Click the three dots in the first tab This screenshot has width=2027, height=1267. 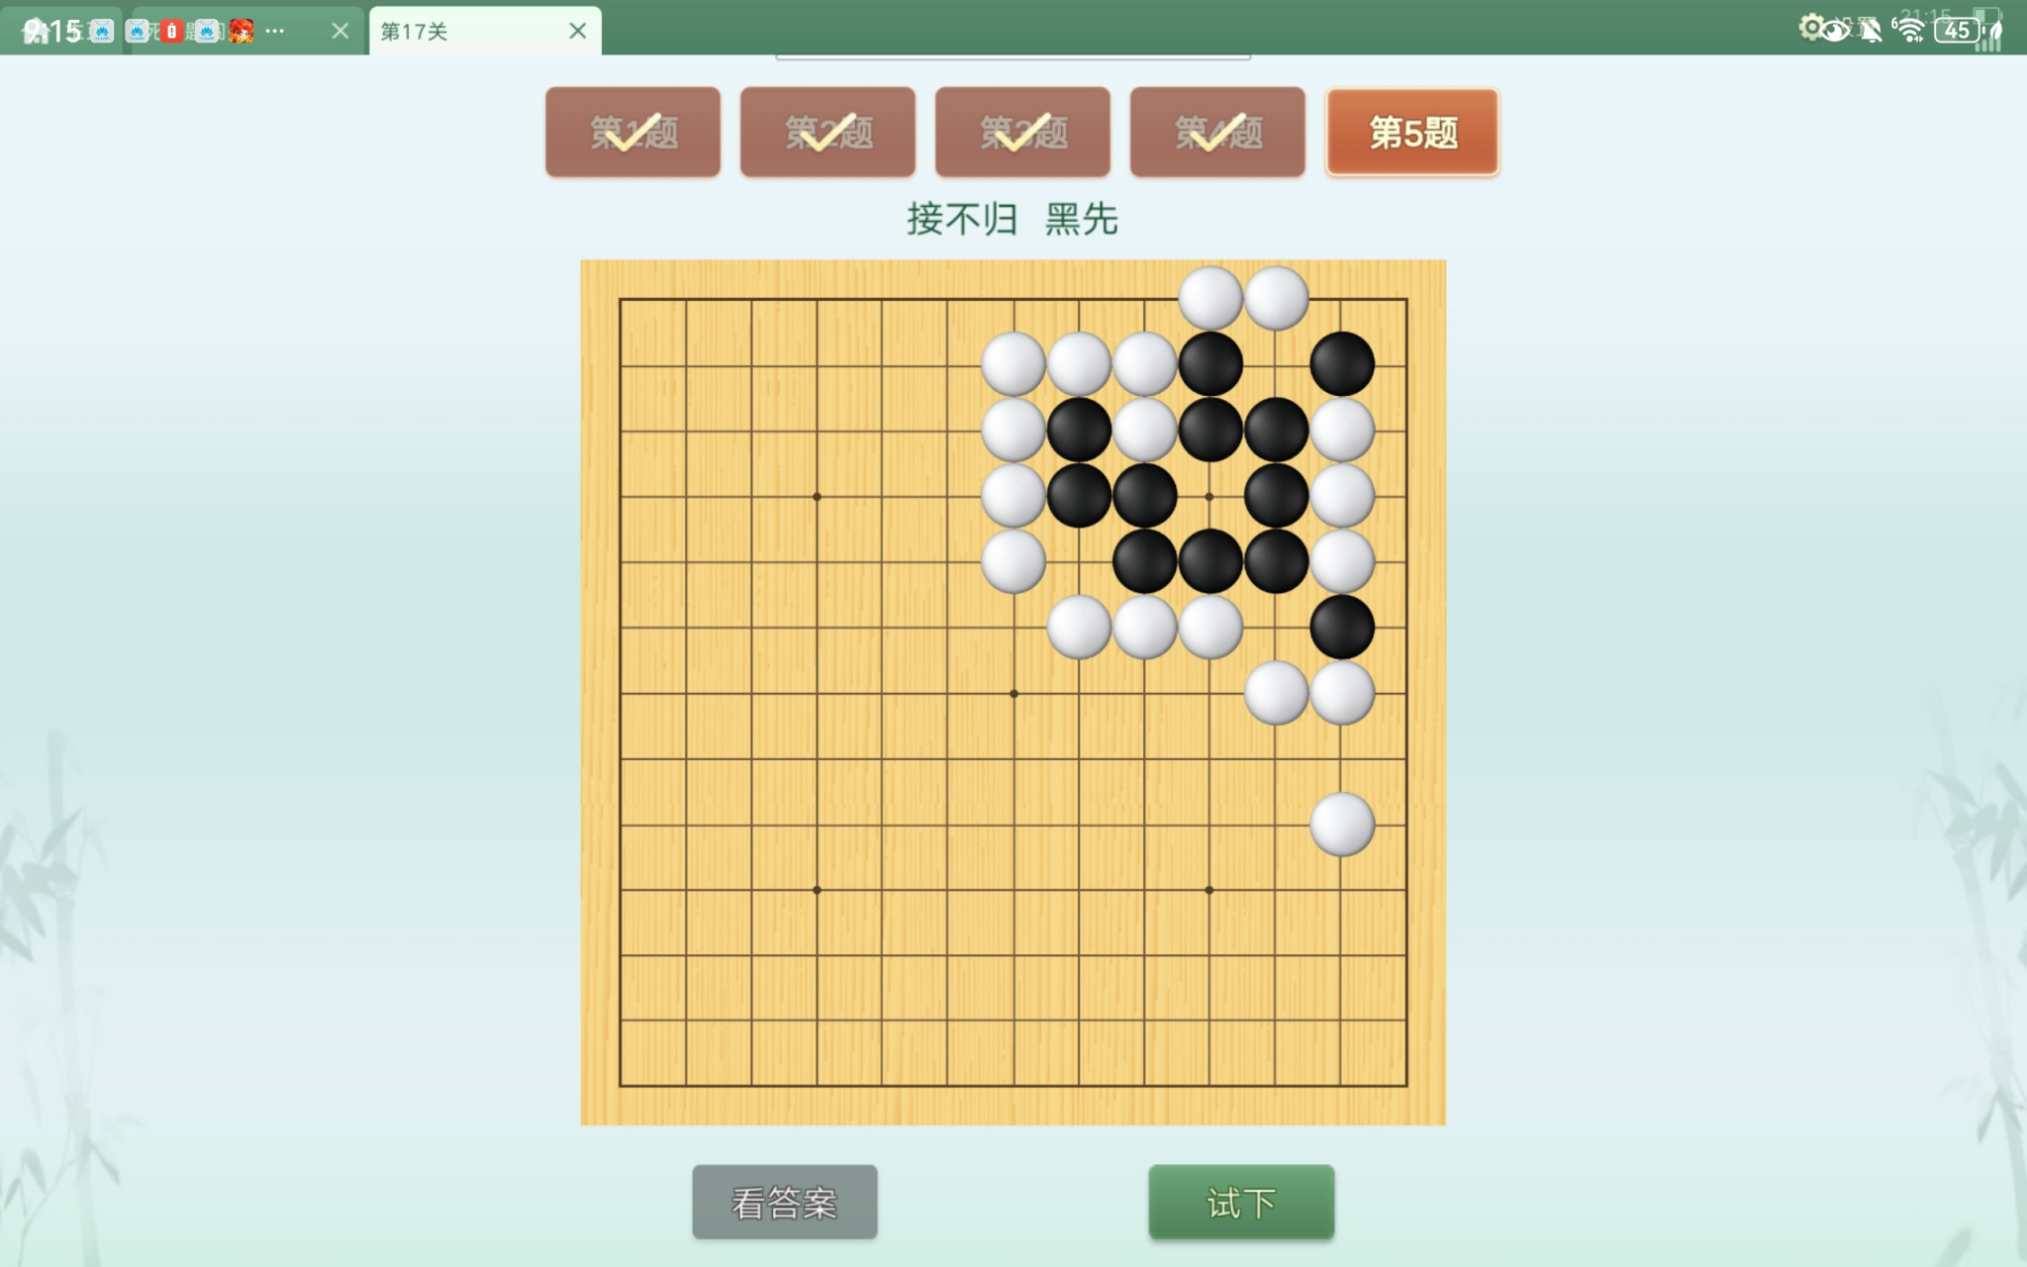pyautogui.click(x=275, y=31)
